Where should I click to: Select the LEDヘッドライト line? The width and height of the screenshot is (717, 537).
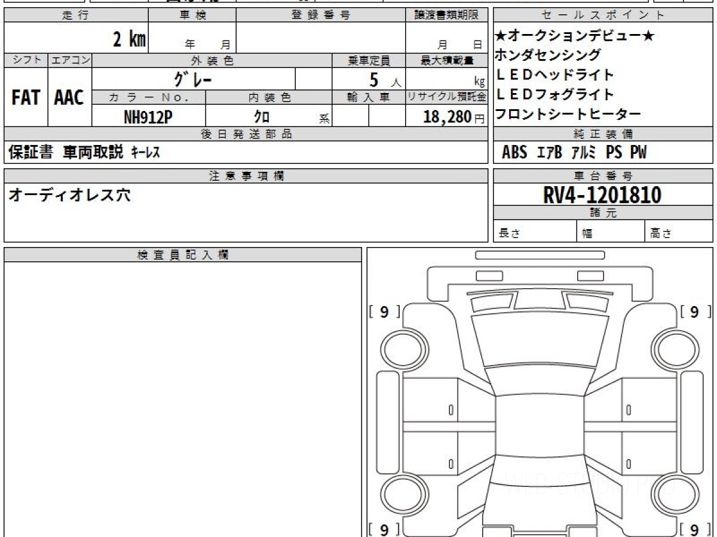click(555, 75)
